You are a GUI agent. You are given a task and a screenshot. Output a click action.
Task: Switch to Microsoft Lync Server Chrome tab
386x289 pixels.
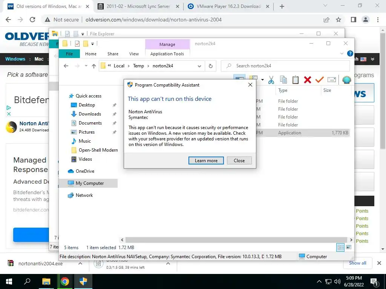(x=138, y=6)
